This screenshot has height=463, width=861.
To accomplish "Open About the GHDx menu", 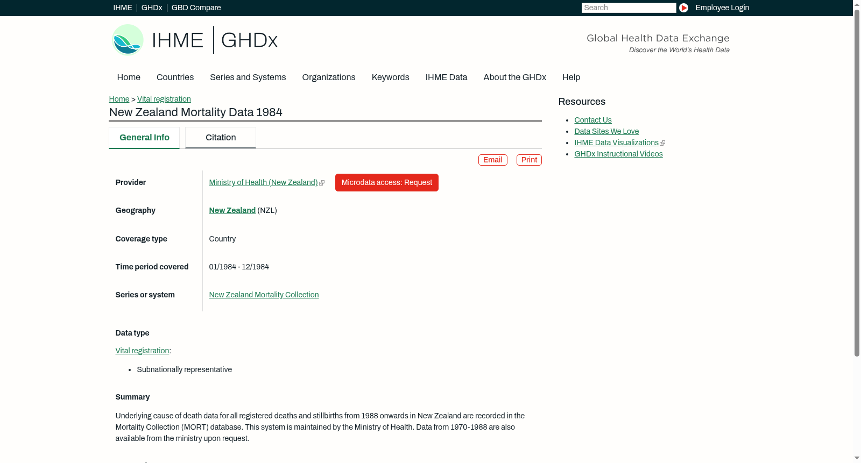I will tap(514, 77).
